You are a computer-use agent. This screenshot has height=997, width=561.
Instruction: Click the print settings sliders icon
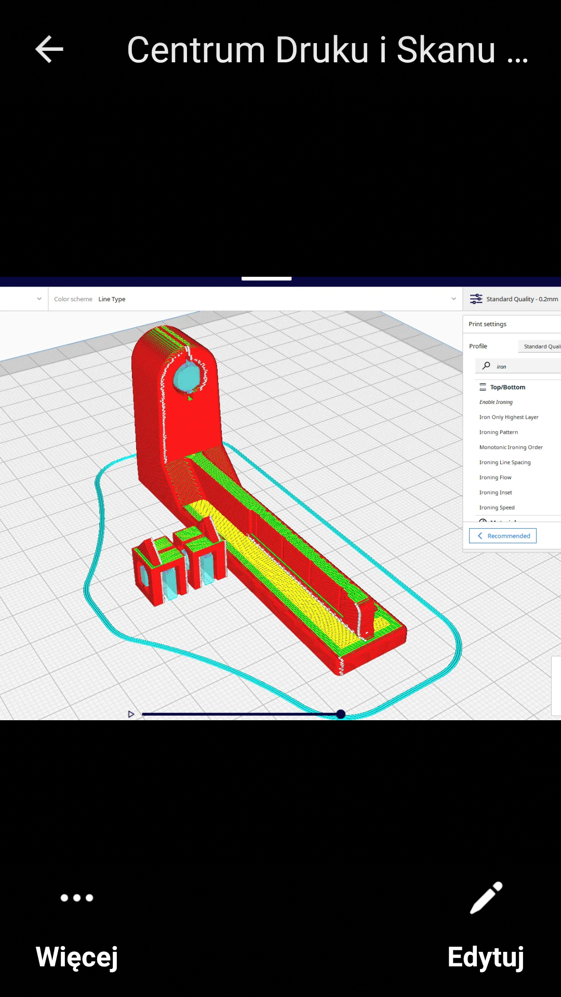pyautogui.click(x=476, y=299)
